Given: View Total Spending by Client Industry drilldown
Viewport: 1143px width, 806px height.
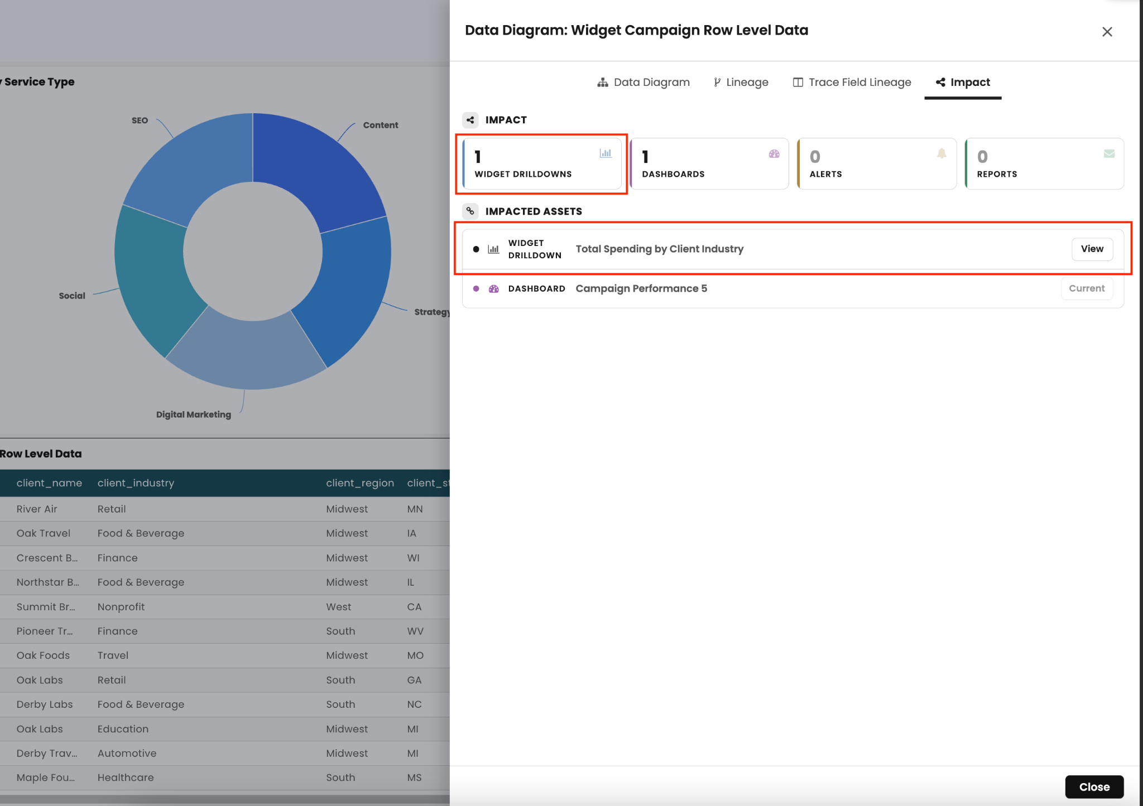Looking at the screenshot, I should [1092, 249].
